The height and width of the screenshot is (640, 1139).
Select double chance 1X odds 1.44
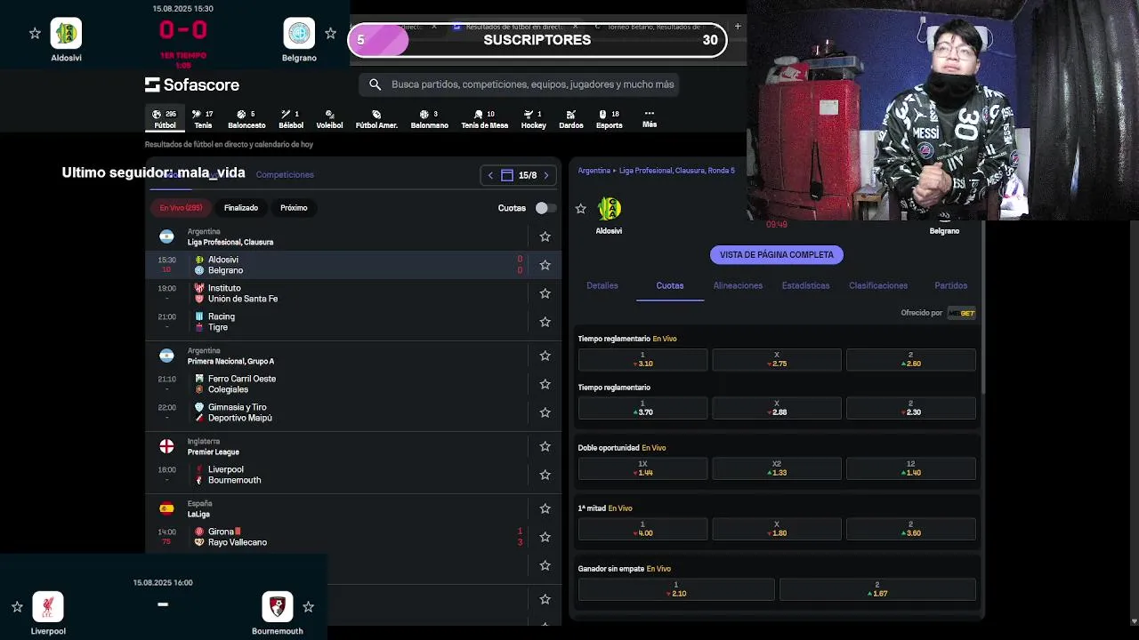(x=642, y=468)
